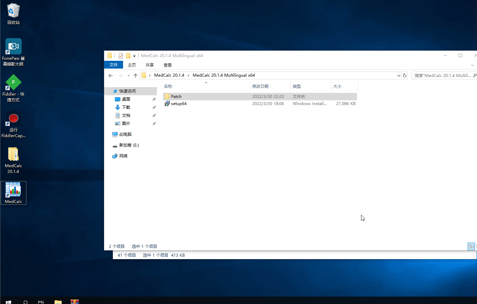Click the colorful app icon on taskbar

(x=75, y=302)
